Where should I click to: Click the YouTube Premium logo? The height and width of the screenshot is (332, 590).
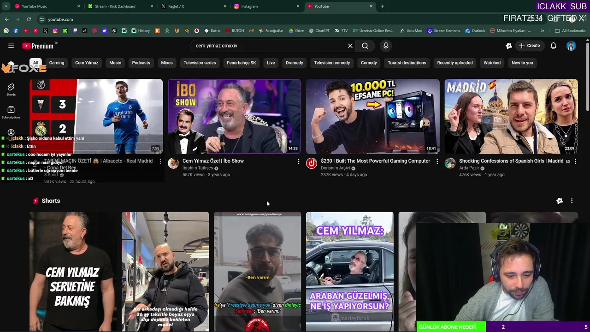(38, 46)
